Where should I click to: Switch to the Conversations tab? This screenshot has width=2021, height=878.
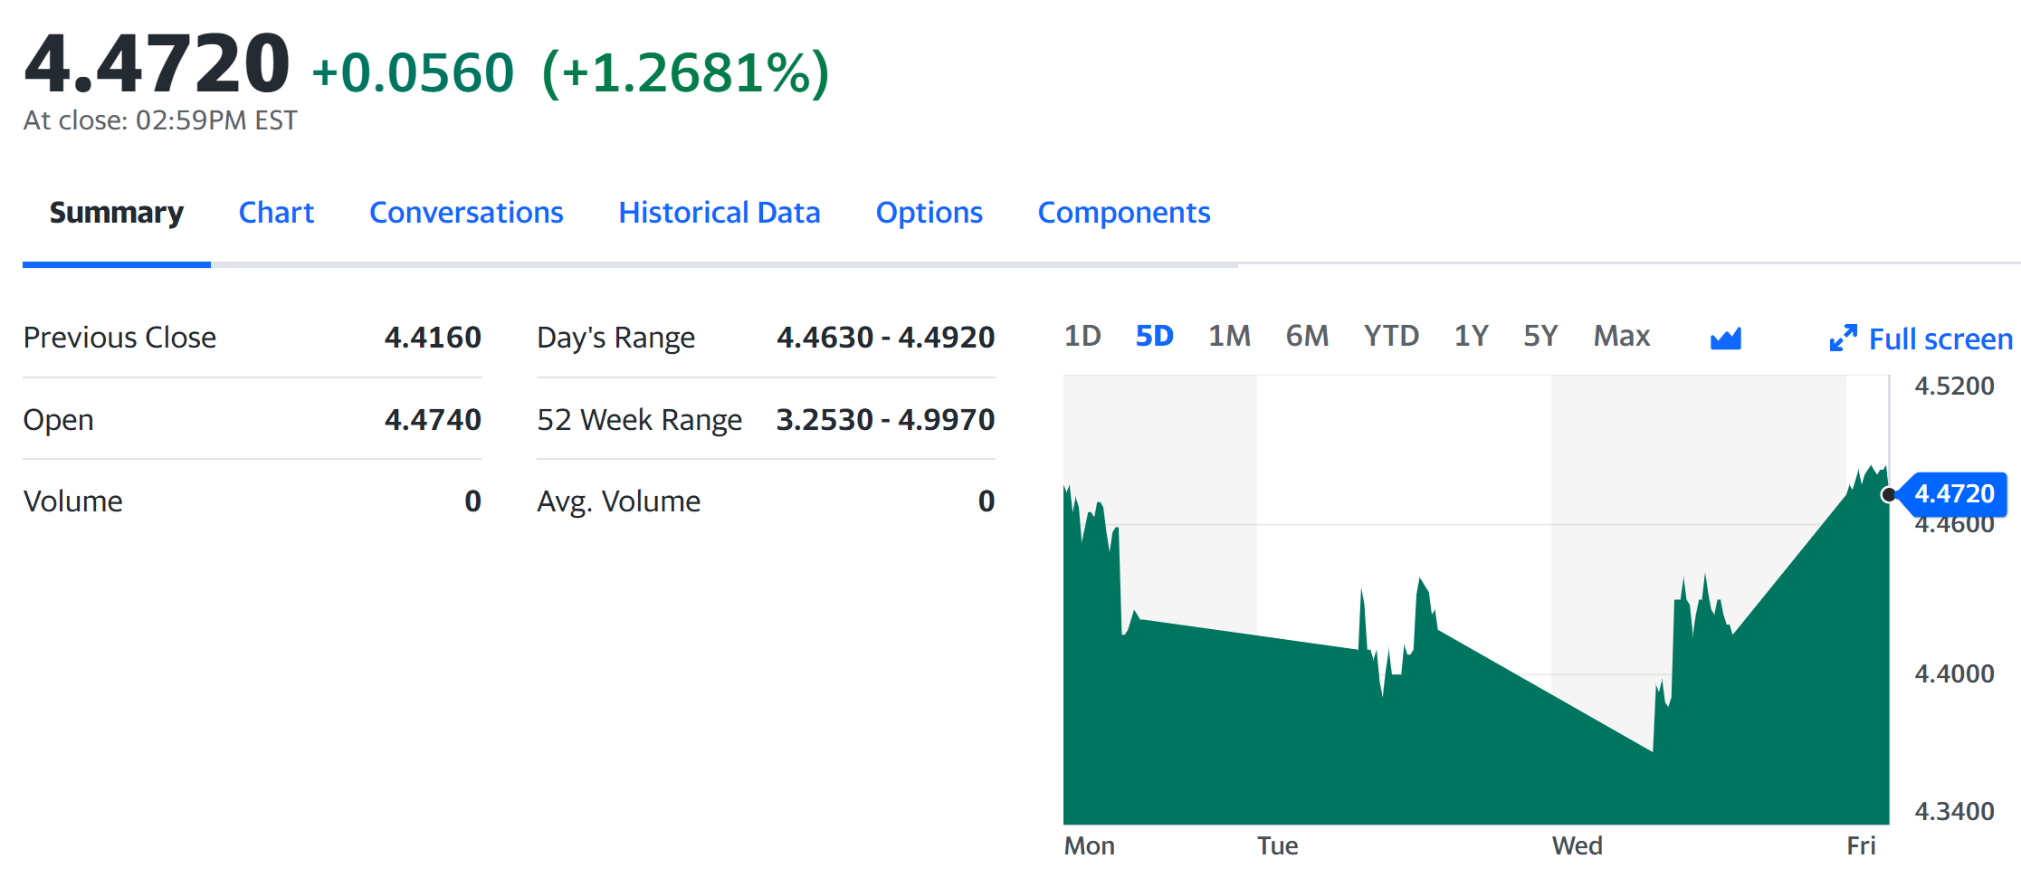pos(466,213)
